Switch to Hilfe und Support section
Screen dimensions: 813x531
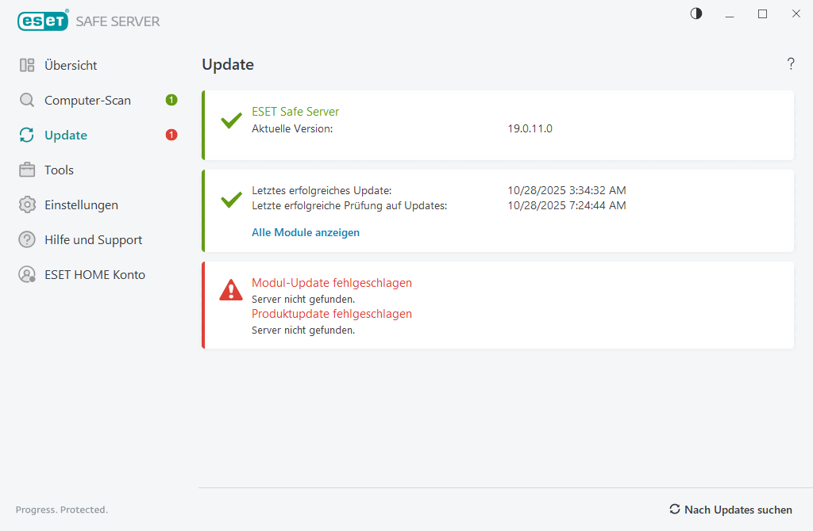[93, 239]
